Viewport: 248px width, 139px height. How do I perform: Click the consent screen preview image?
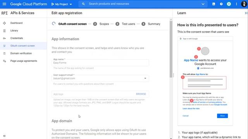click(205, 81)
